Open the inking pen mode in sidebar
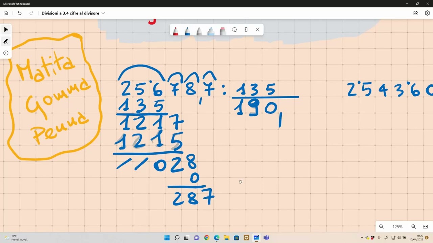The image size is (433, 243). point(6,41)
